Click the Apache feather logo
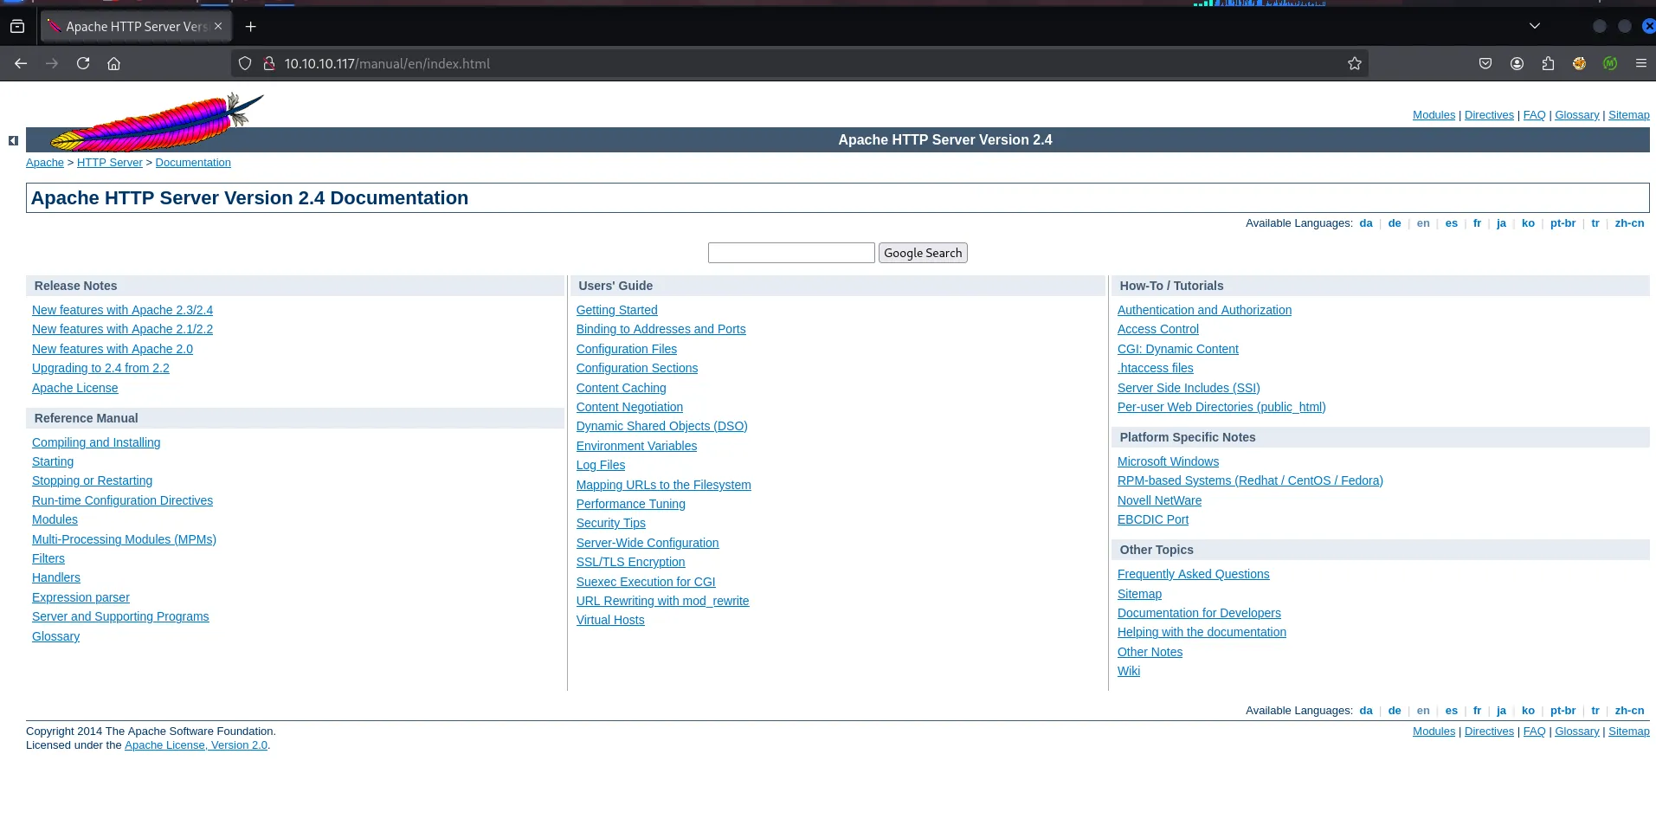The height and width of the screenshot is (825, 1656). pyautogui.click(x=157, y=122)
